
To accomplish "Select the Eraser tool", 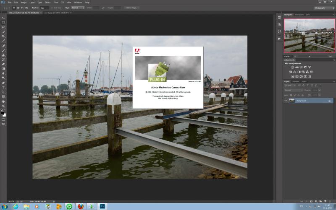I will (x=3, y=64).
